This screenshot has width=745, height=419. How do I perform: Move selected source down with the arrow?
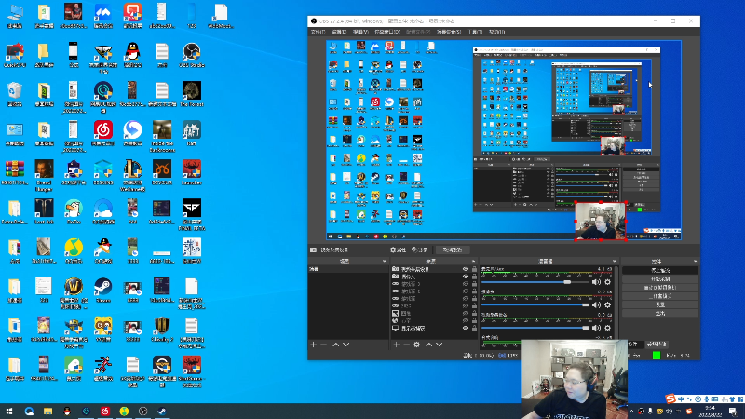(x=439, y=345)
